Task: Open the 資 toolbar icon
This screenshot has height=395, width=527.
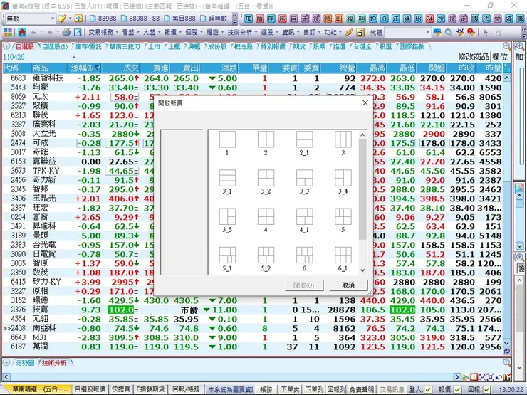Action: pyautogui.click(x=509, y=18)
